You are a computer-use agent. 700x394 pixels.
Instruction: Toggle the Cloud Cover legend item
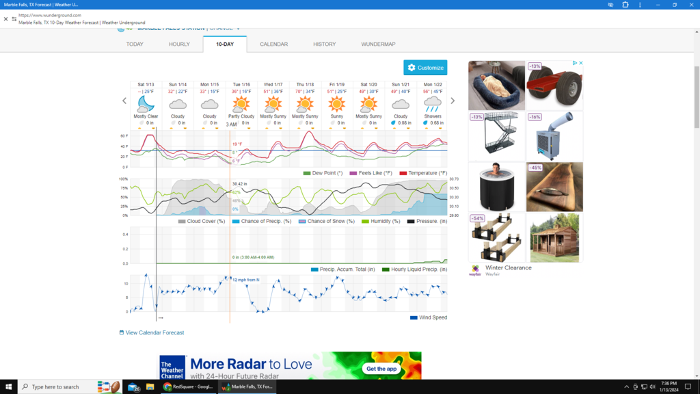point(202,221)
